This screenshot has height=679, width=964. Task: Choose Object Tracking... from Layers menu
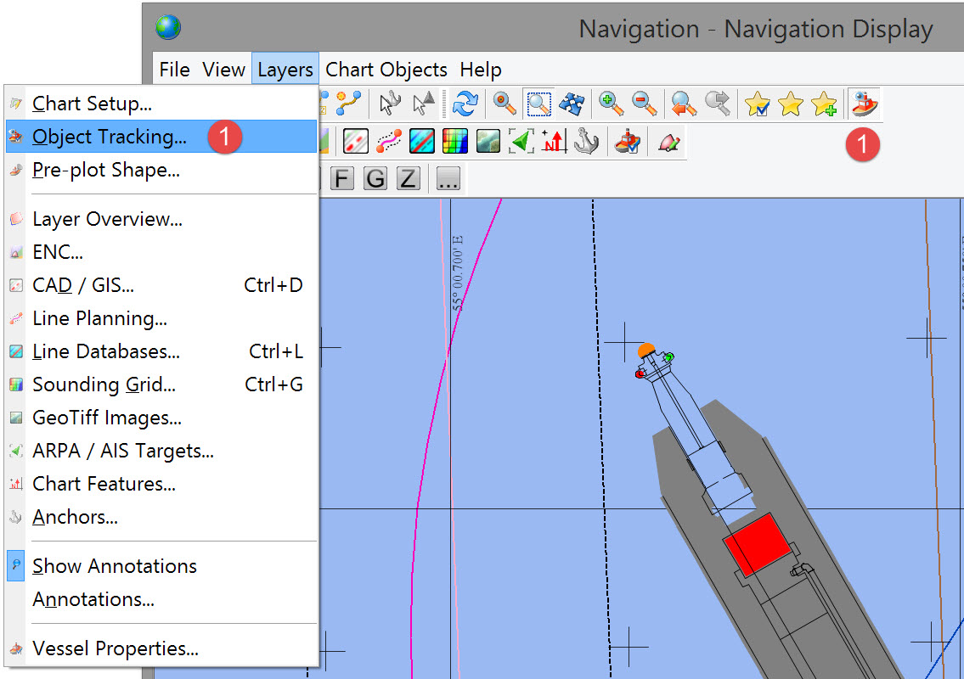point(109,137)
